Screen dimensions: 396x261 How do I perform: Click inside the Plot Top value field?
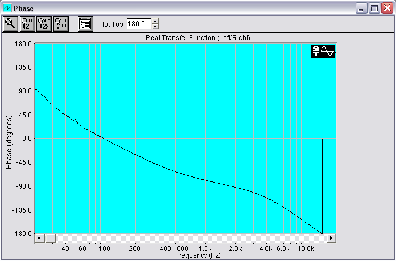138,24
